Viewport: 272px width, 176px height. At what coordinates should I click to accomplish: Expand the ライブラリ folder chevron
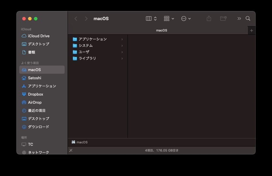coord(122,59)
